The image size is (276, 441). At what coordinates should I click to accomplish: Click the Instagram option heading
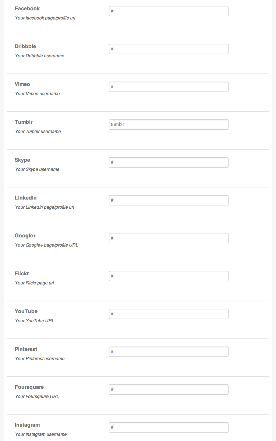coord(27,425)
